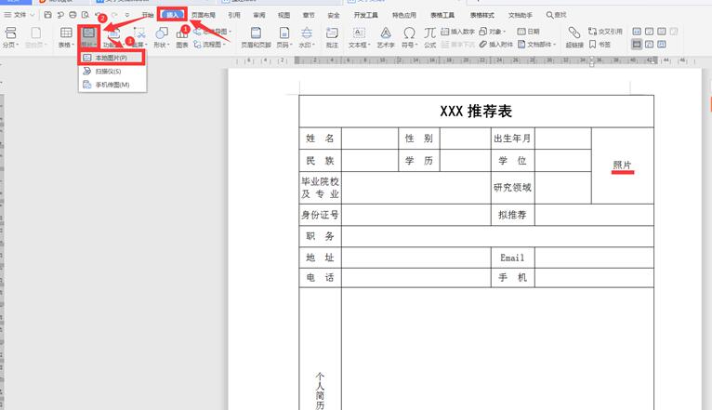Click the 书签 bookmark icon
Viewport: 712px width, 410px height.
tap(593, 45)
